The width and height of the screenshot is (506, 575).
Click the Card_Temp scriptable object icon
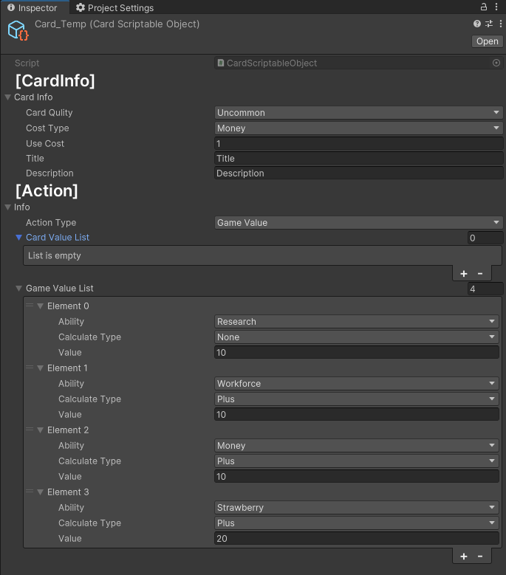[18, 30]
